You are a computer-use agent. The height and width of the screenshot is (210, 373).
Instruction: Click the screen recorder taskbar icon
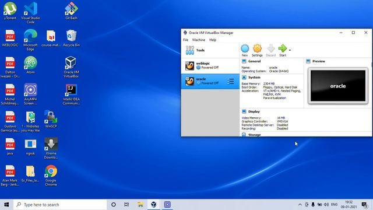point(167,205)
